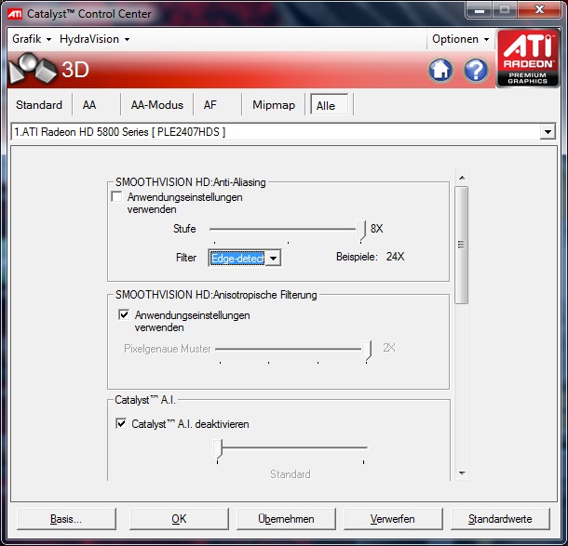
Task: Open the HydraVision menu
Action: click(95, 39)
